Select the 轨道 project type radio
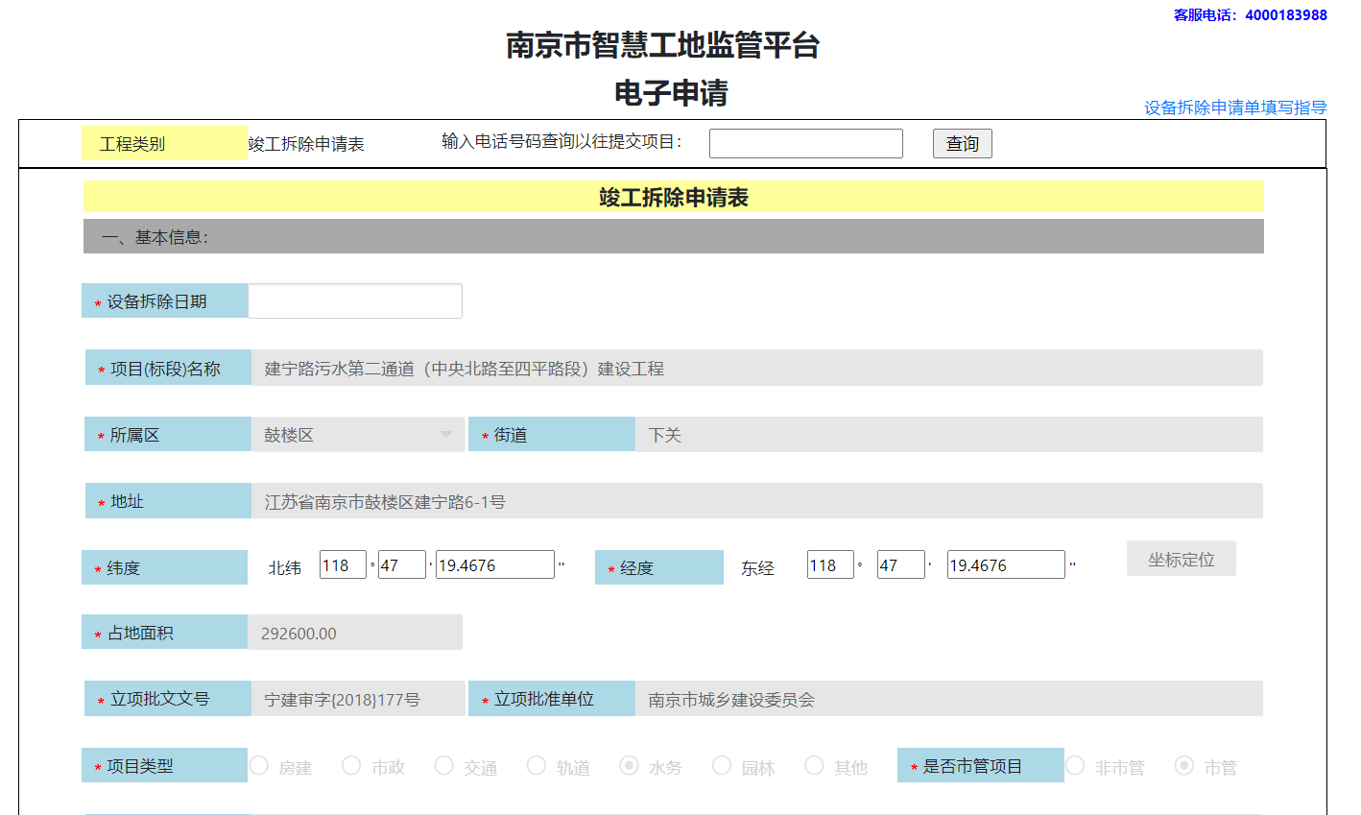The height and width of the screenshot is (815, 1361). (537, 765)
